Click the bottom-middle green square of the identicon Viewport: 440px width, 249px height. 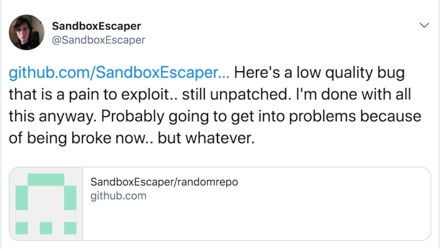tap(46, 228)
